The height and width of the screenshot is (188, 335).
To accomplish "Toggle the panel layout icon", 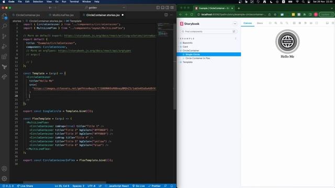I will click(163, 7).
